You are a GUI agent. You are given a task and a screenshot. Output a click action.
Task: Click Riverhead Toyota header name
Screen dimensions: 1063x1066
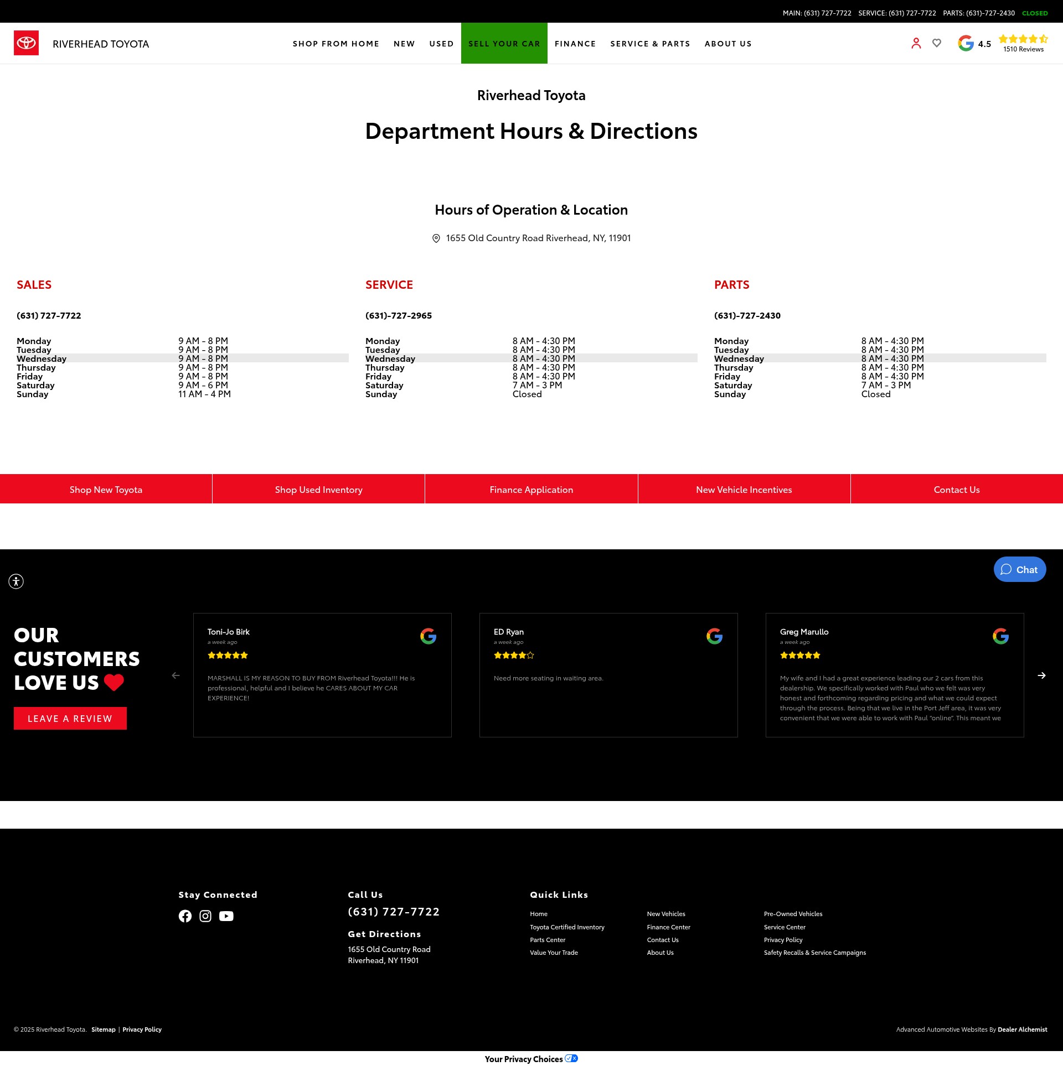click(101, 44)
